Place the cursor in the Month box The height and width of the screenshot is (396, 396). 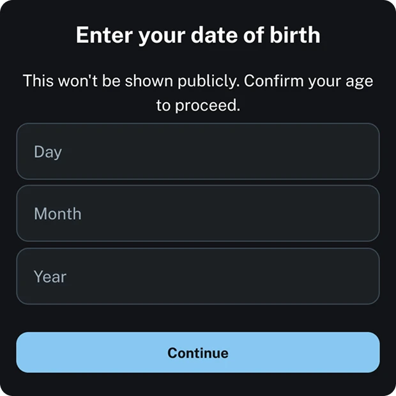[198, 213]
